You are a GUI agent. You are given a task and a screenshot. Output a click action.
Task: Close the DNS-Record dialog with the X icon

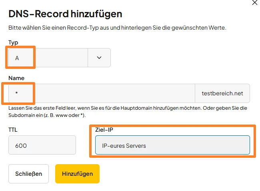(255, 2)
